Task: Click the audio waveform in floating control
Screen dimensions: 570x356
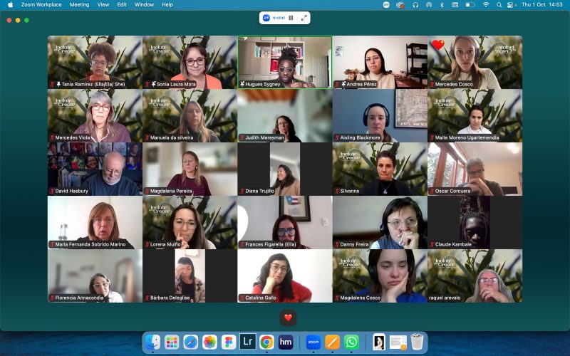Action: (279, 18)
